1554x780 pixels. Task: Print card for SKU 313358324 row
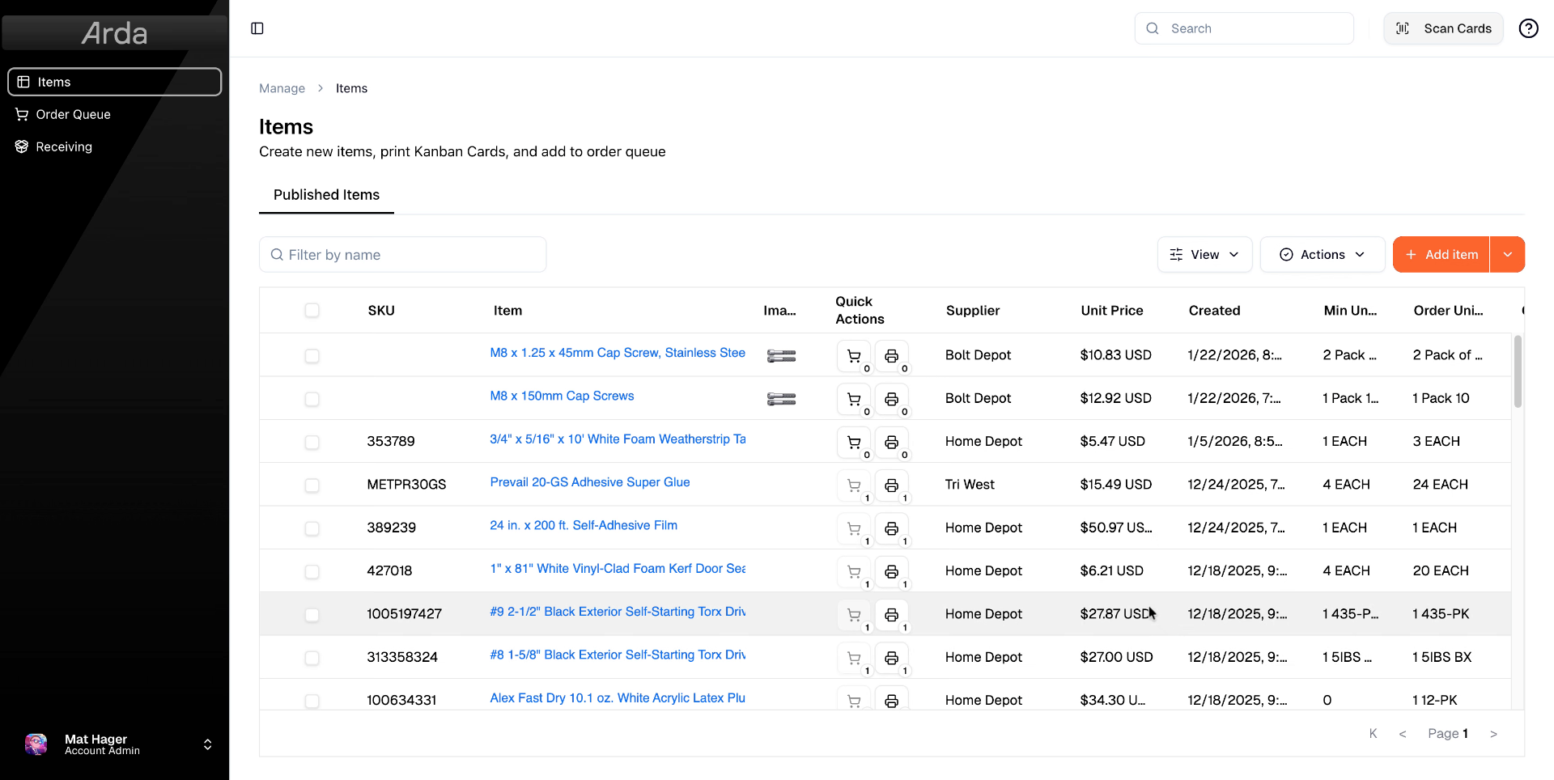point(891,658)
